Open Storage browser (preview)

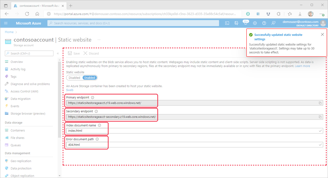click(29, 113)
